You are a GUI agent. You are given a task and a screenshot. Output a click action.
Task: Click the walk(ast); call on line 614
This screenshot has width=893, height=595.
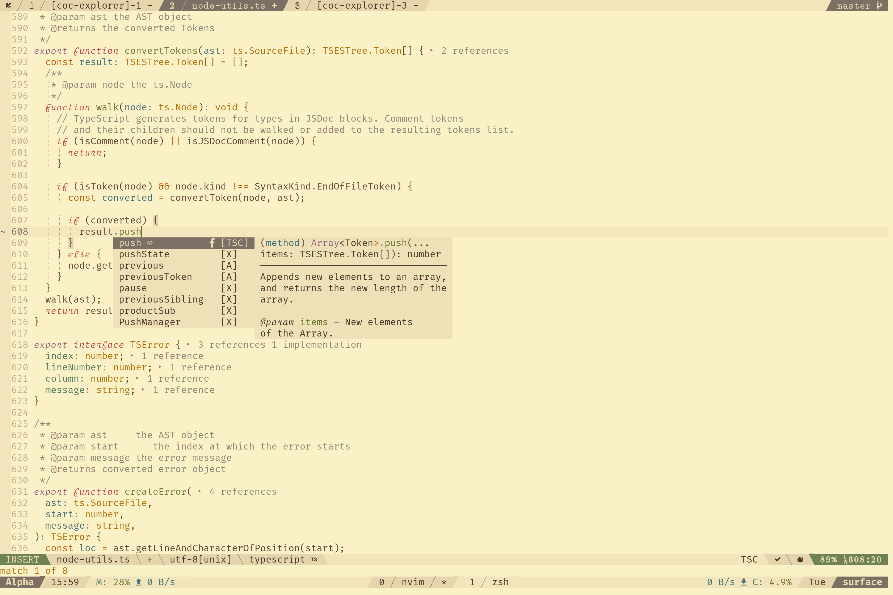73,299
